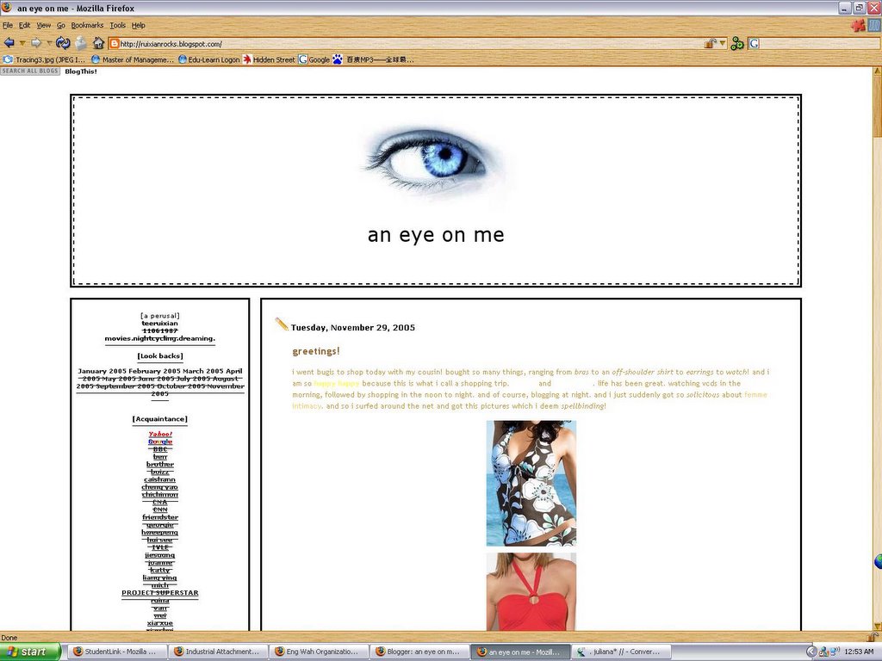Image resolution: width=882 pixels, height=661 pixels.
Task: Click the red halter top photo
Action: (531, 591)
